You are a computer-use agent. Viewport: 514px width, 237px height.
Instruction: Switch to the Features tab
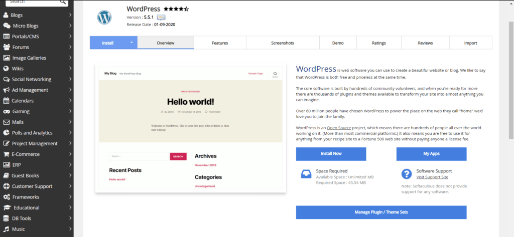[220, 43]
